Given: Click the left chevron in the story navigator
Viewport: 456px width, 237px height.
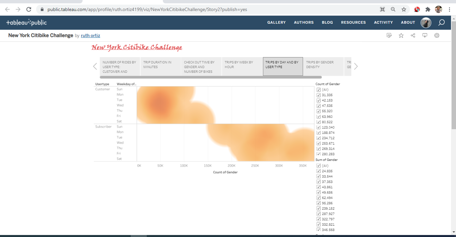Looking at the screenshot, I should coord(95,66).
